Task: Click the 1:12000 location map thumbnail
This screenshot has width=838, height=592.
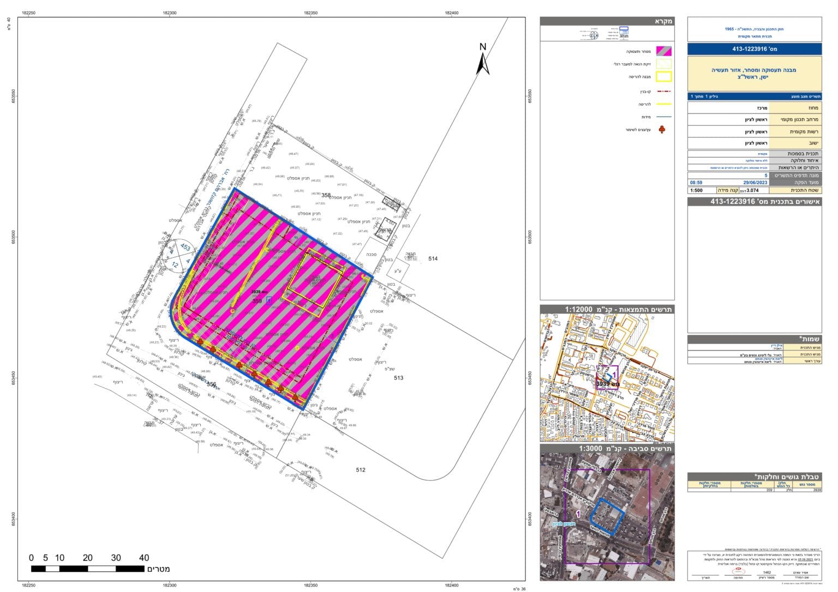Action: (607, 377)
